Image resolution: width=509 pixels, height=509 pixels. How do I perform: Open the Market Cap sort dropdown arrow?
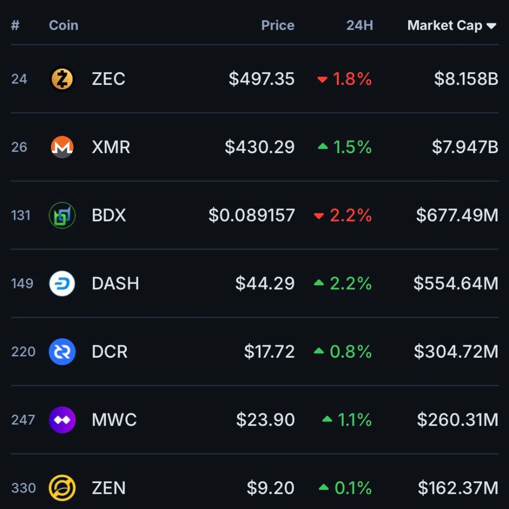(x=492, y=26)
